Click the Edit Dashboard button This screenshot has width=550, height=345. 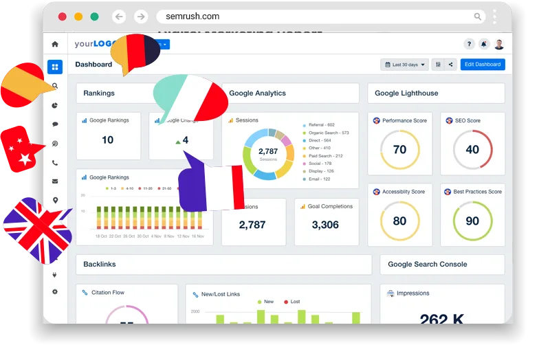coord(483,64)
